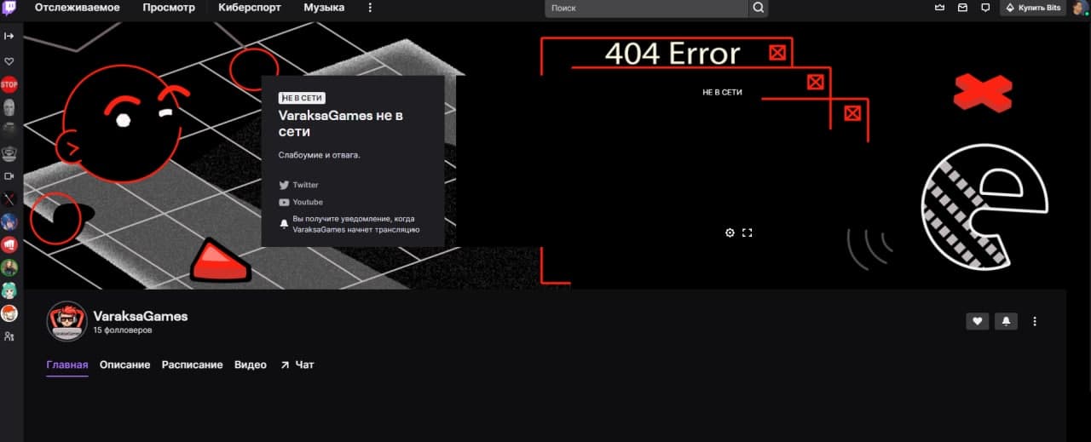Open the user profile avatar menu
Viewport: 1091px width, 442px height.
click(1080, 8)
